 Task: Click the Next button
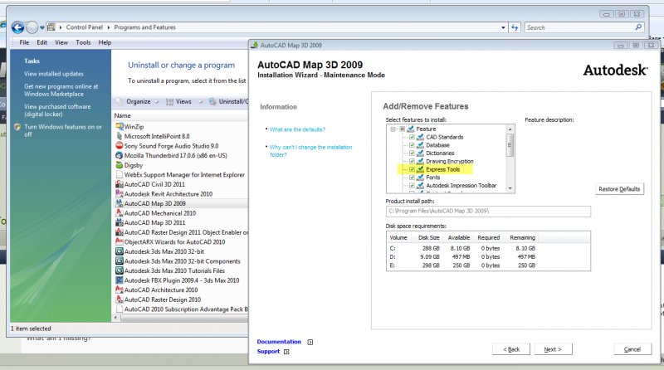[x=553, y=349]
